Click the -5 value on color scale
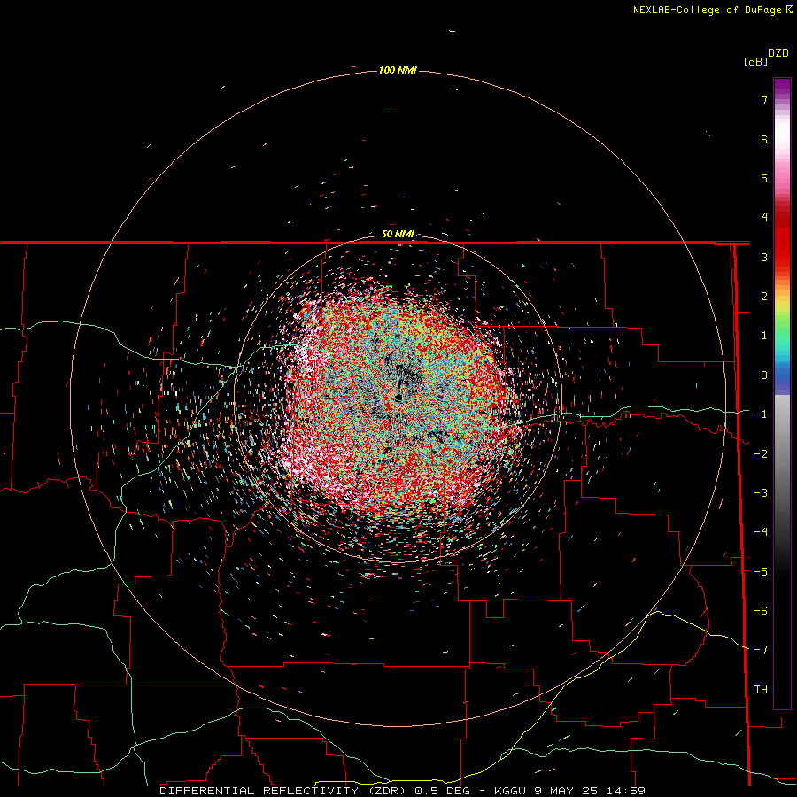797x797 pixels. pyautogui.click(x=761, y=572)
